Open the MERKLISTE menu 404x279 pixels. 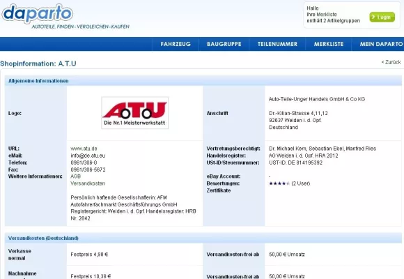pyautogui.click(x=329, y=44)
